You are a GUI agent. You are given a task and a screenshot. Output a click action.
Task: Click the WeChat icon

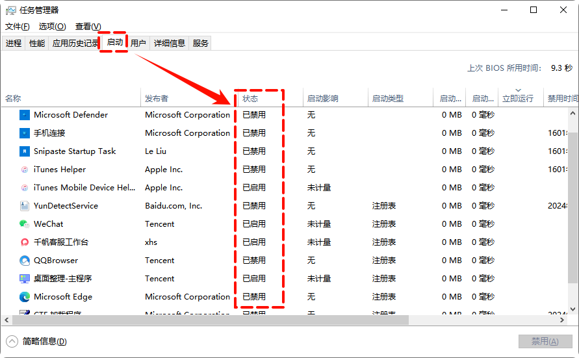25,224
